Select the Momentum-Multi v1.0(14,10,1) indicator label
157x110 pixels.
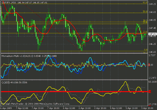tap(17, 56)
